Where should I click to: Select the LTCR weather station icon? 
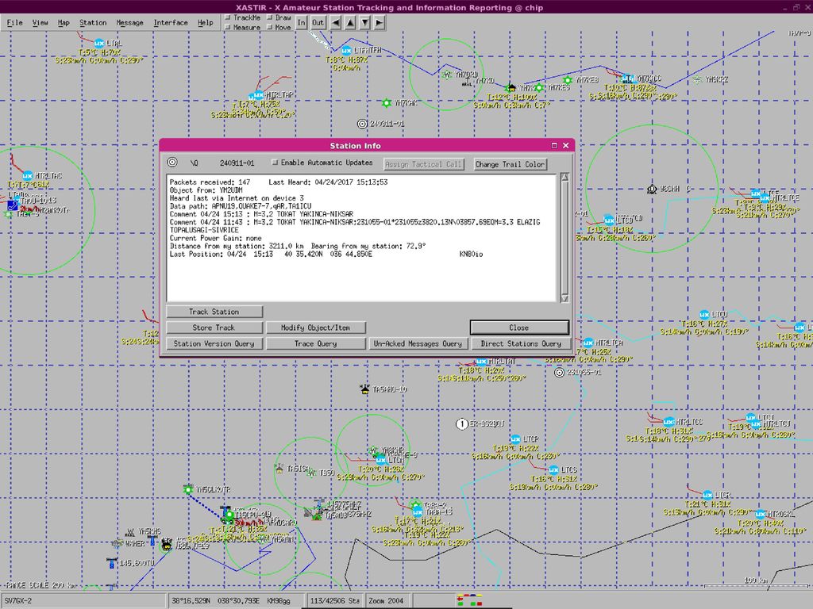point(707,495)
